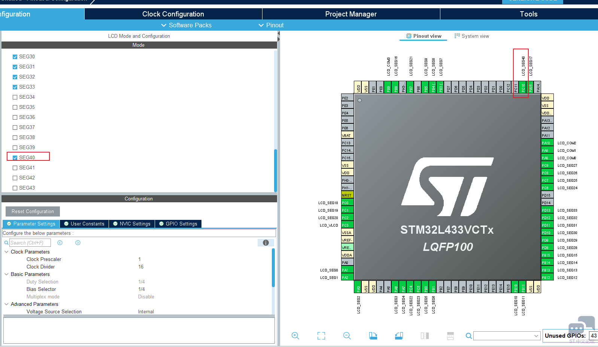This screenshot has width=598, height=347.
Task: Check the SEG41 checkbox
Action: (x=15, y=168)
